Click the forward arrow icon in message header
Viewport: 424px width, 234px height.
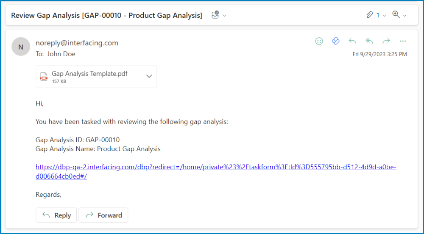click(386, 41)
